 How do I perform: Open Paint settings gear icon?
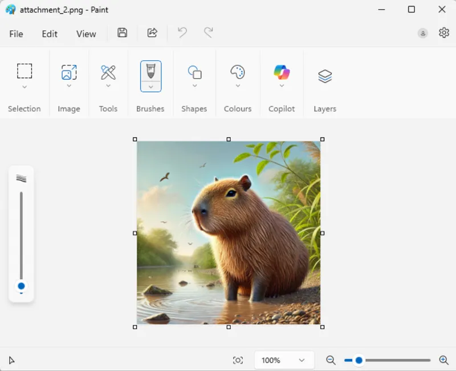coord(444,33)
